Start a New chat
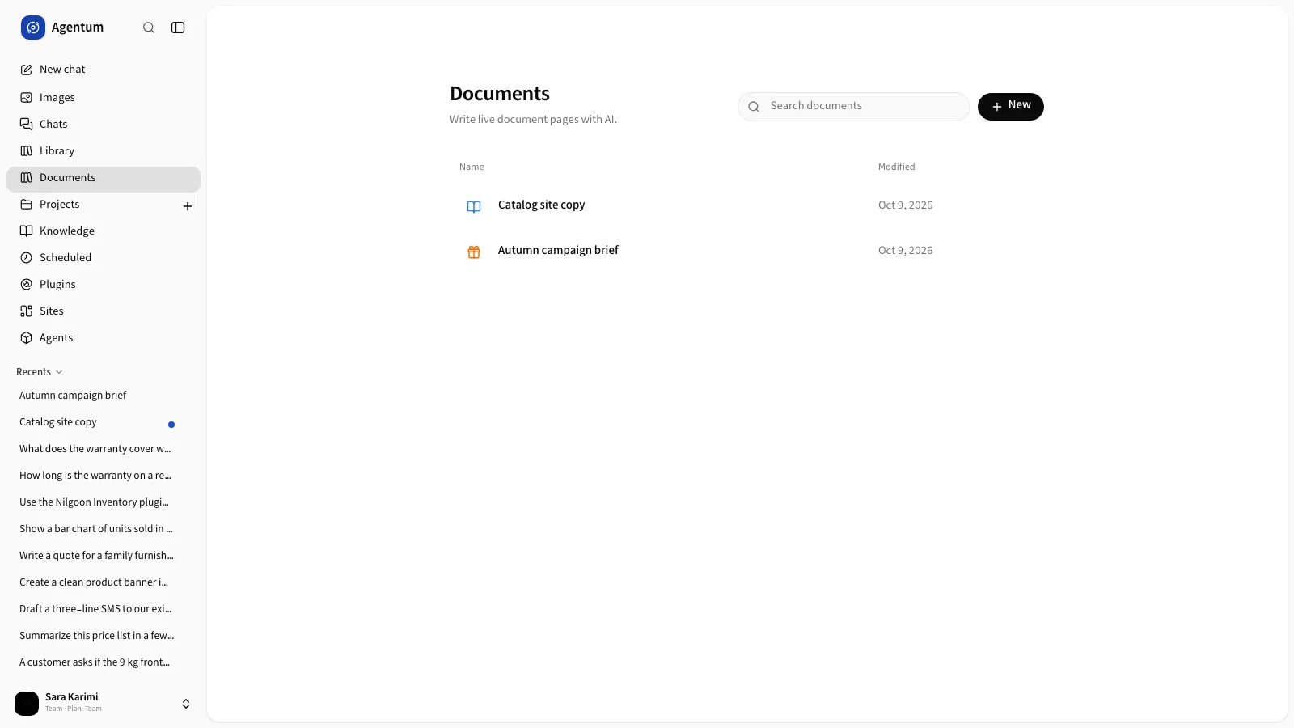 [104, 70]
